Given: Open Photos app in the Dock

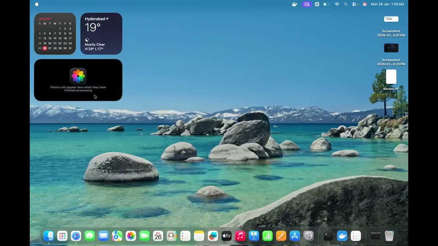Looking at the screenshot, I should click(131, 236).
